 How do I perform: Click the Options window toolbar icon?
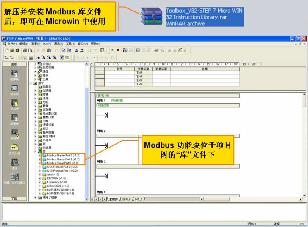[x=102, y=50]
